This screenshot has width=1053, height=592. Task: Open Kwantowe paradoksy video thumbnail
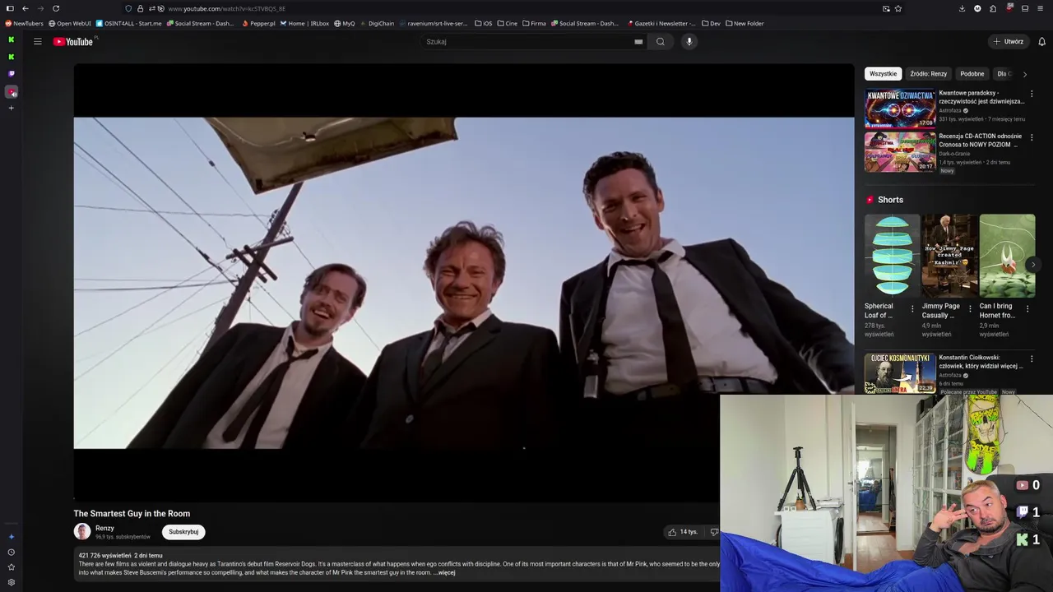pos(900,108)
